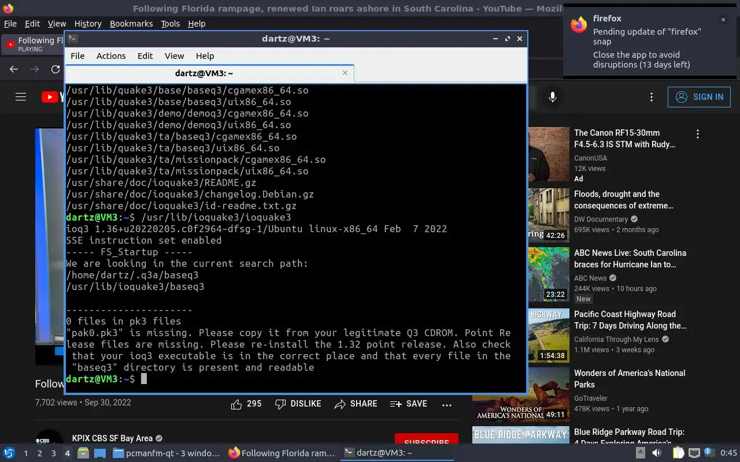Open more actions ellipsis below video
Screen dimensions: 740x462
447,405
